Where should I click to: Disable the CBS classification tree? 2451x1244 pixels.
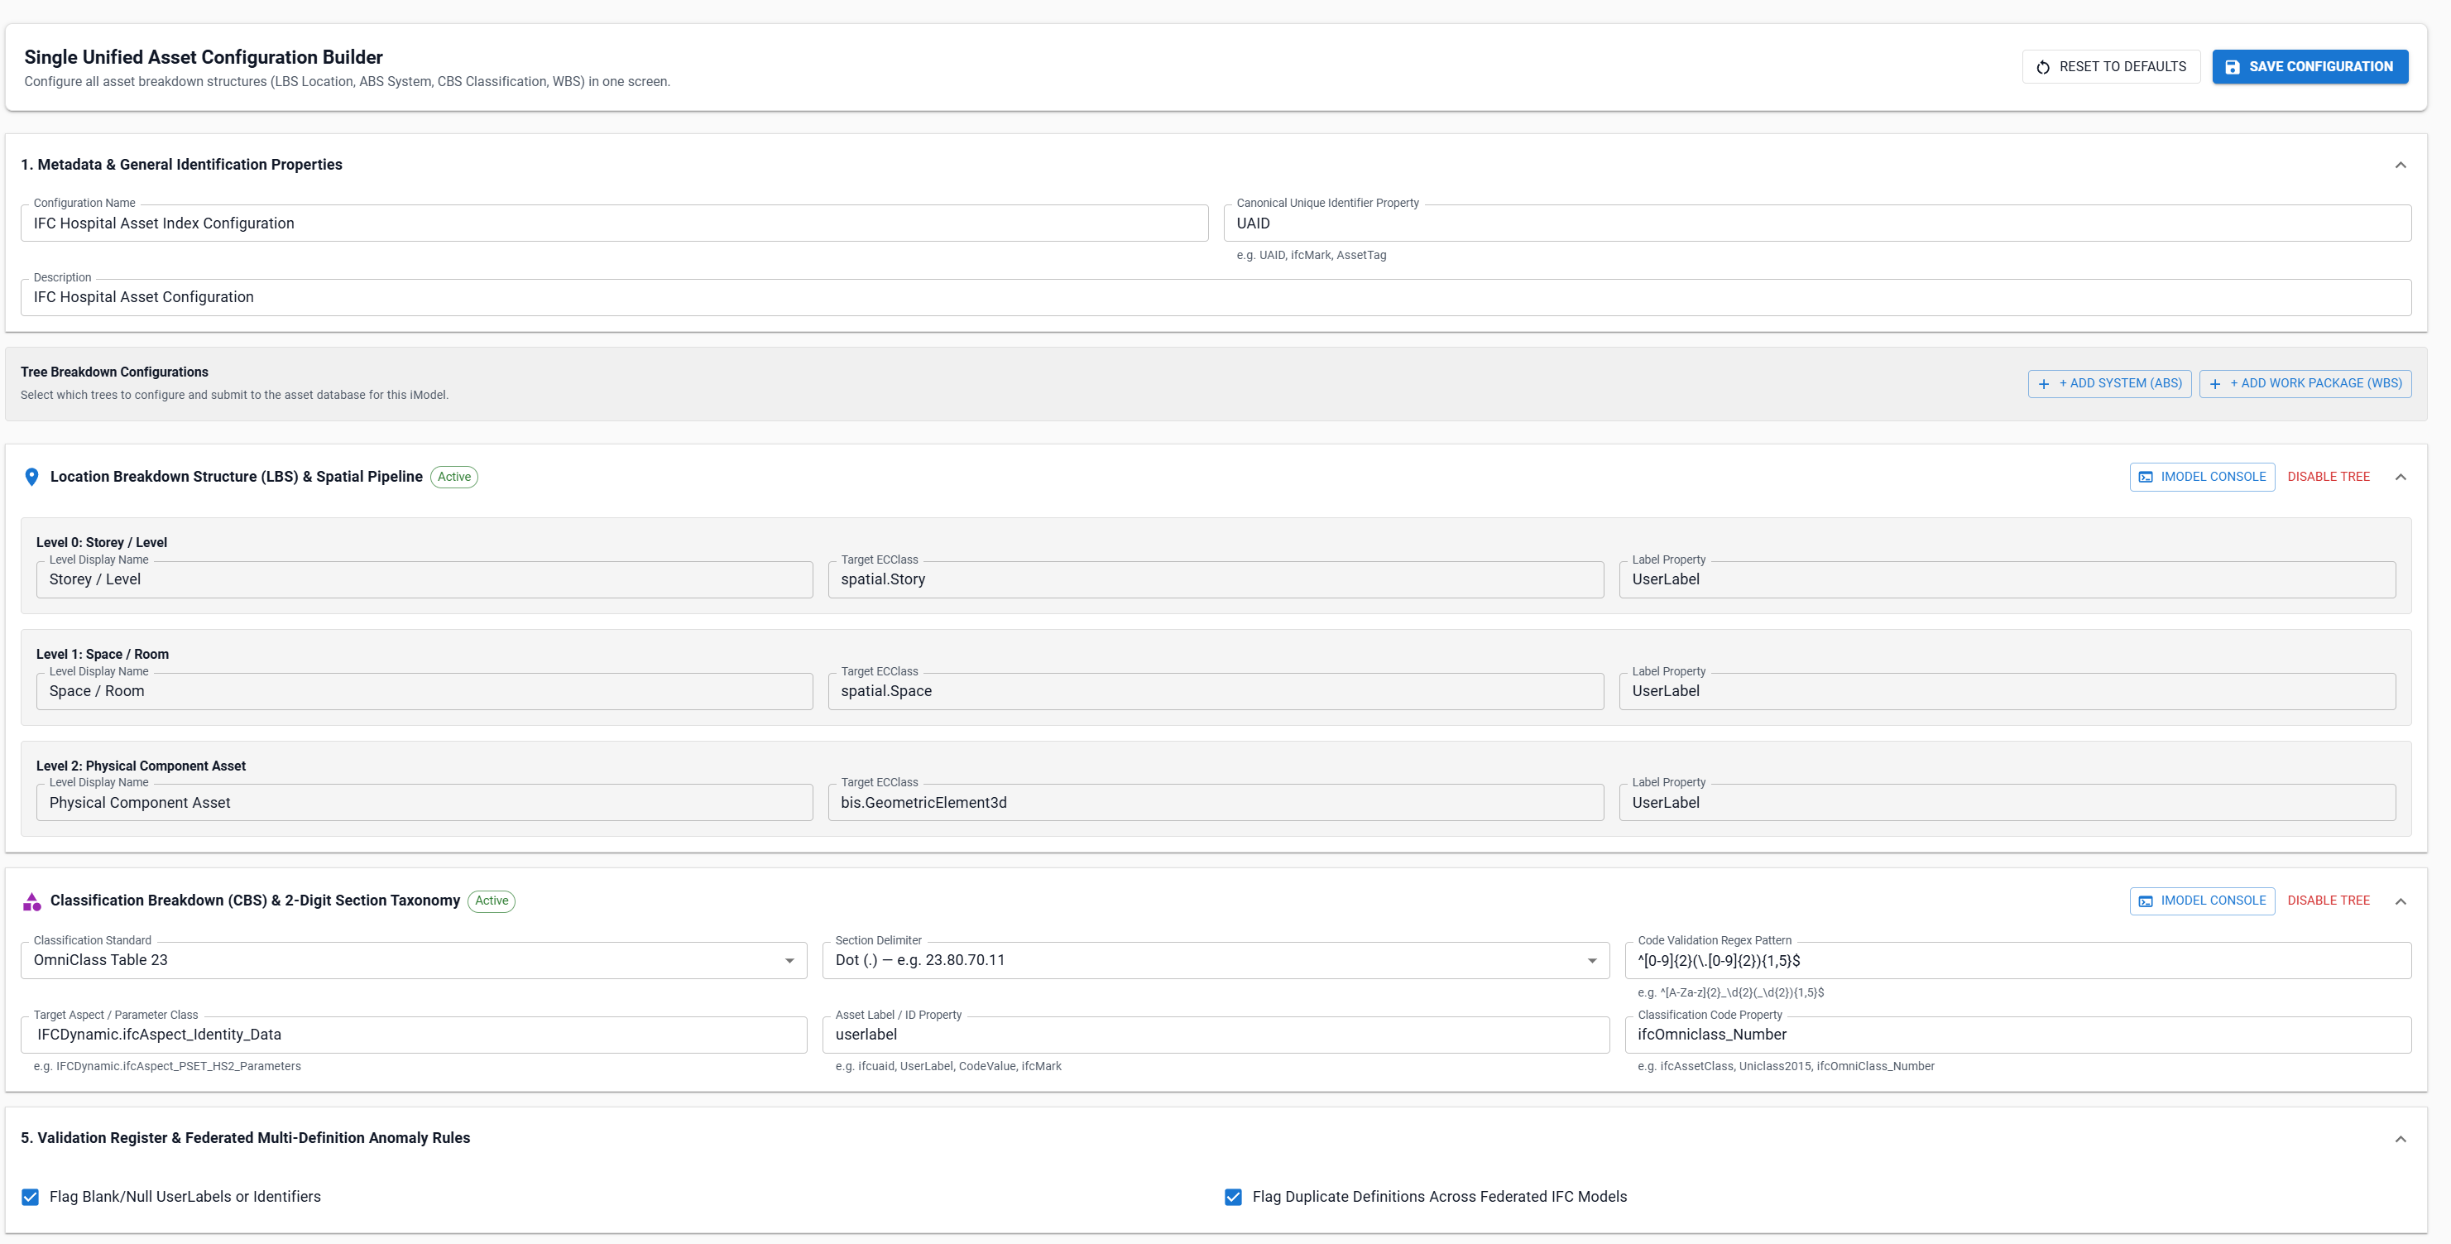point(2329,901)
